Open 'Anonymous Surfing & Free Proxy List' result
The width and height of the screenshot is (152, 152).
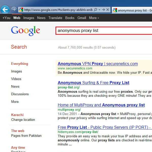(x=93, y=83)
